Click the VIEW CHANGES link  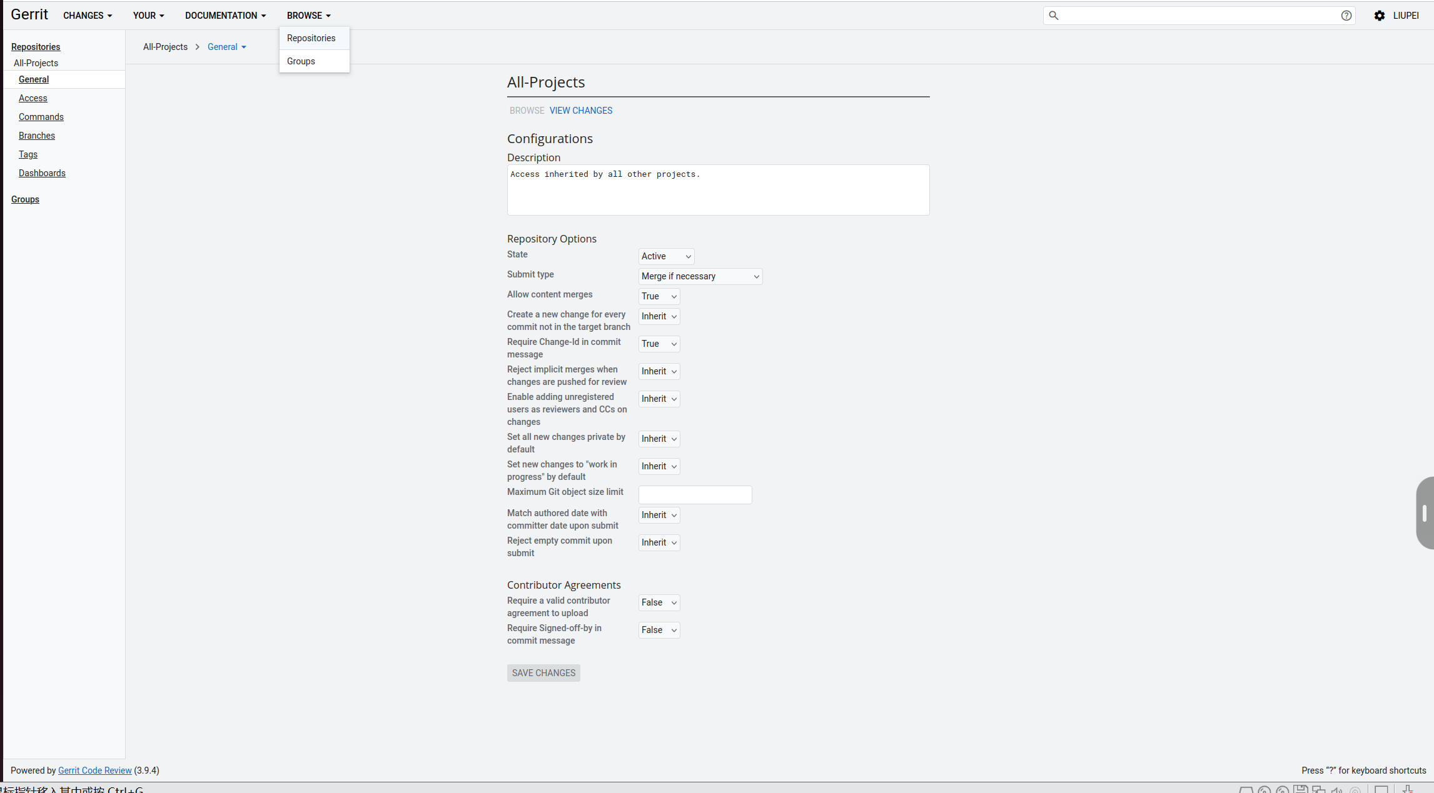pos(580,111)
